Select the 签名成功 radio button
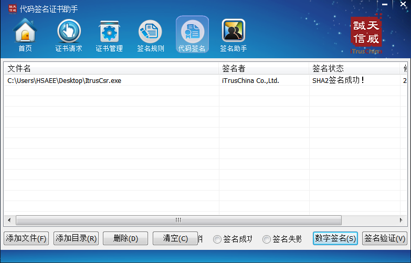The width and height of the screenshot is (411, 263). tap(232, 239)
